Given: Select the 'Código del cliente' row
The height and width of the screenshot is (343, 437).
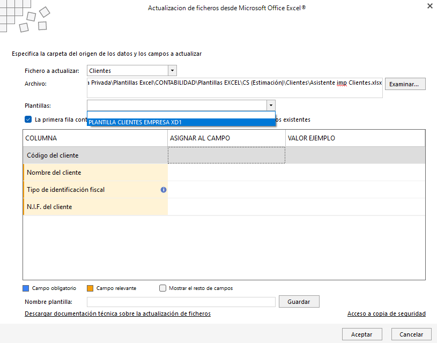Looking at the screenshot, I should point(224,155).
